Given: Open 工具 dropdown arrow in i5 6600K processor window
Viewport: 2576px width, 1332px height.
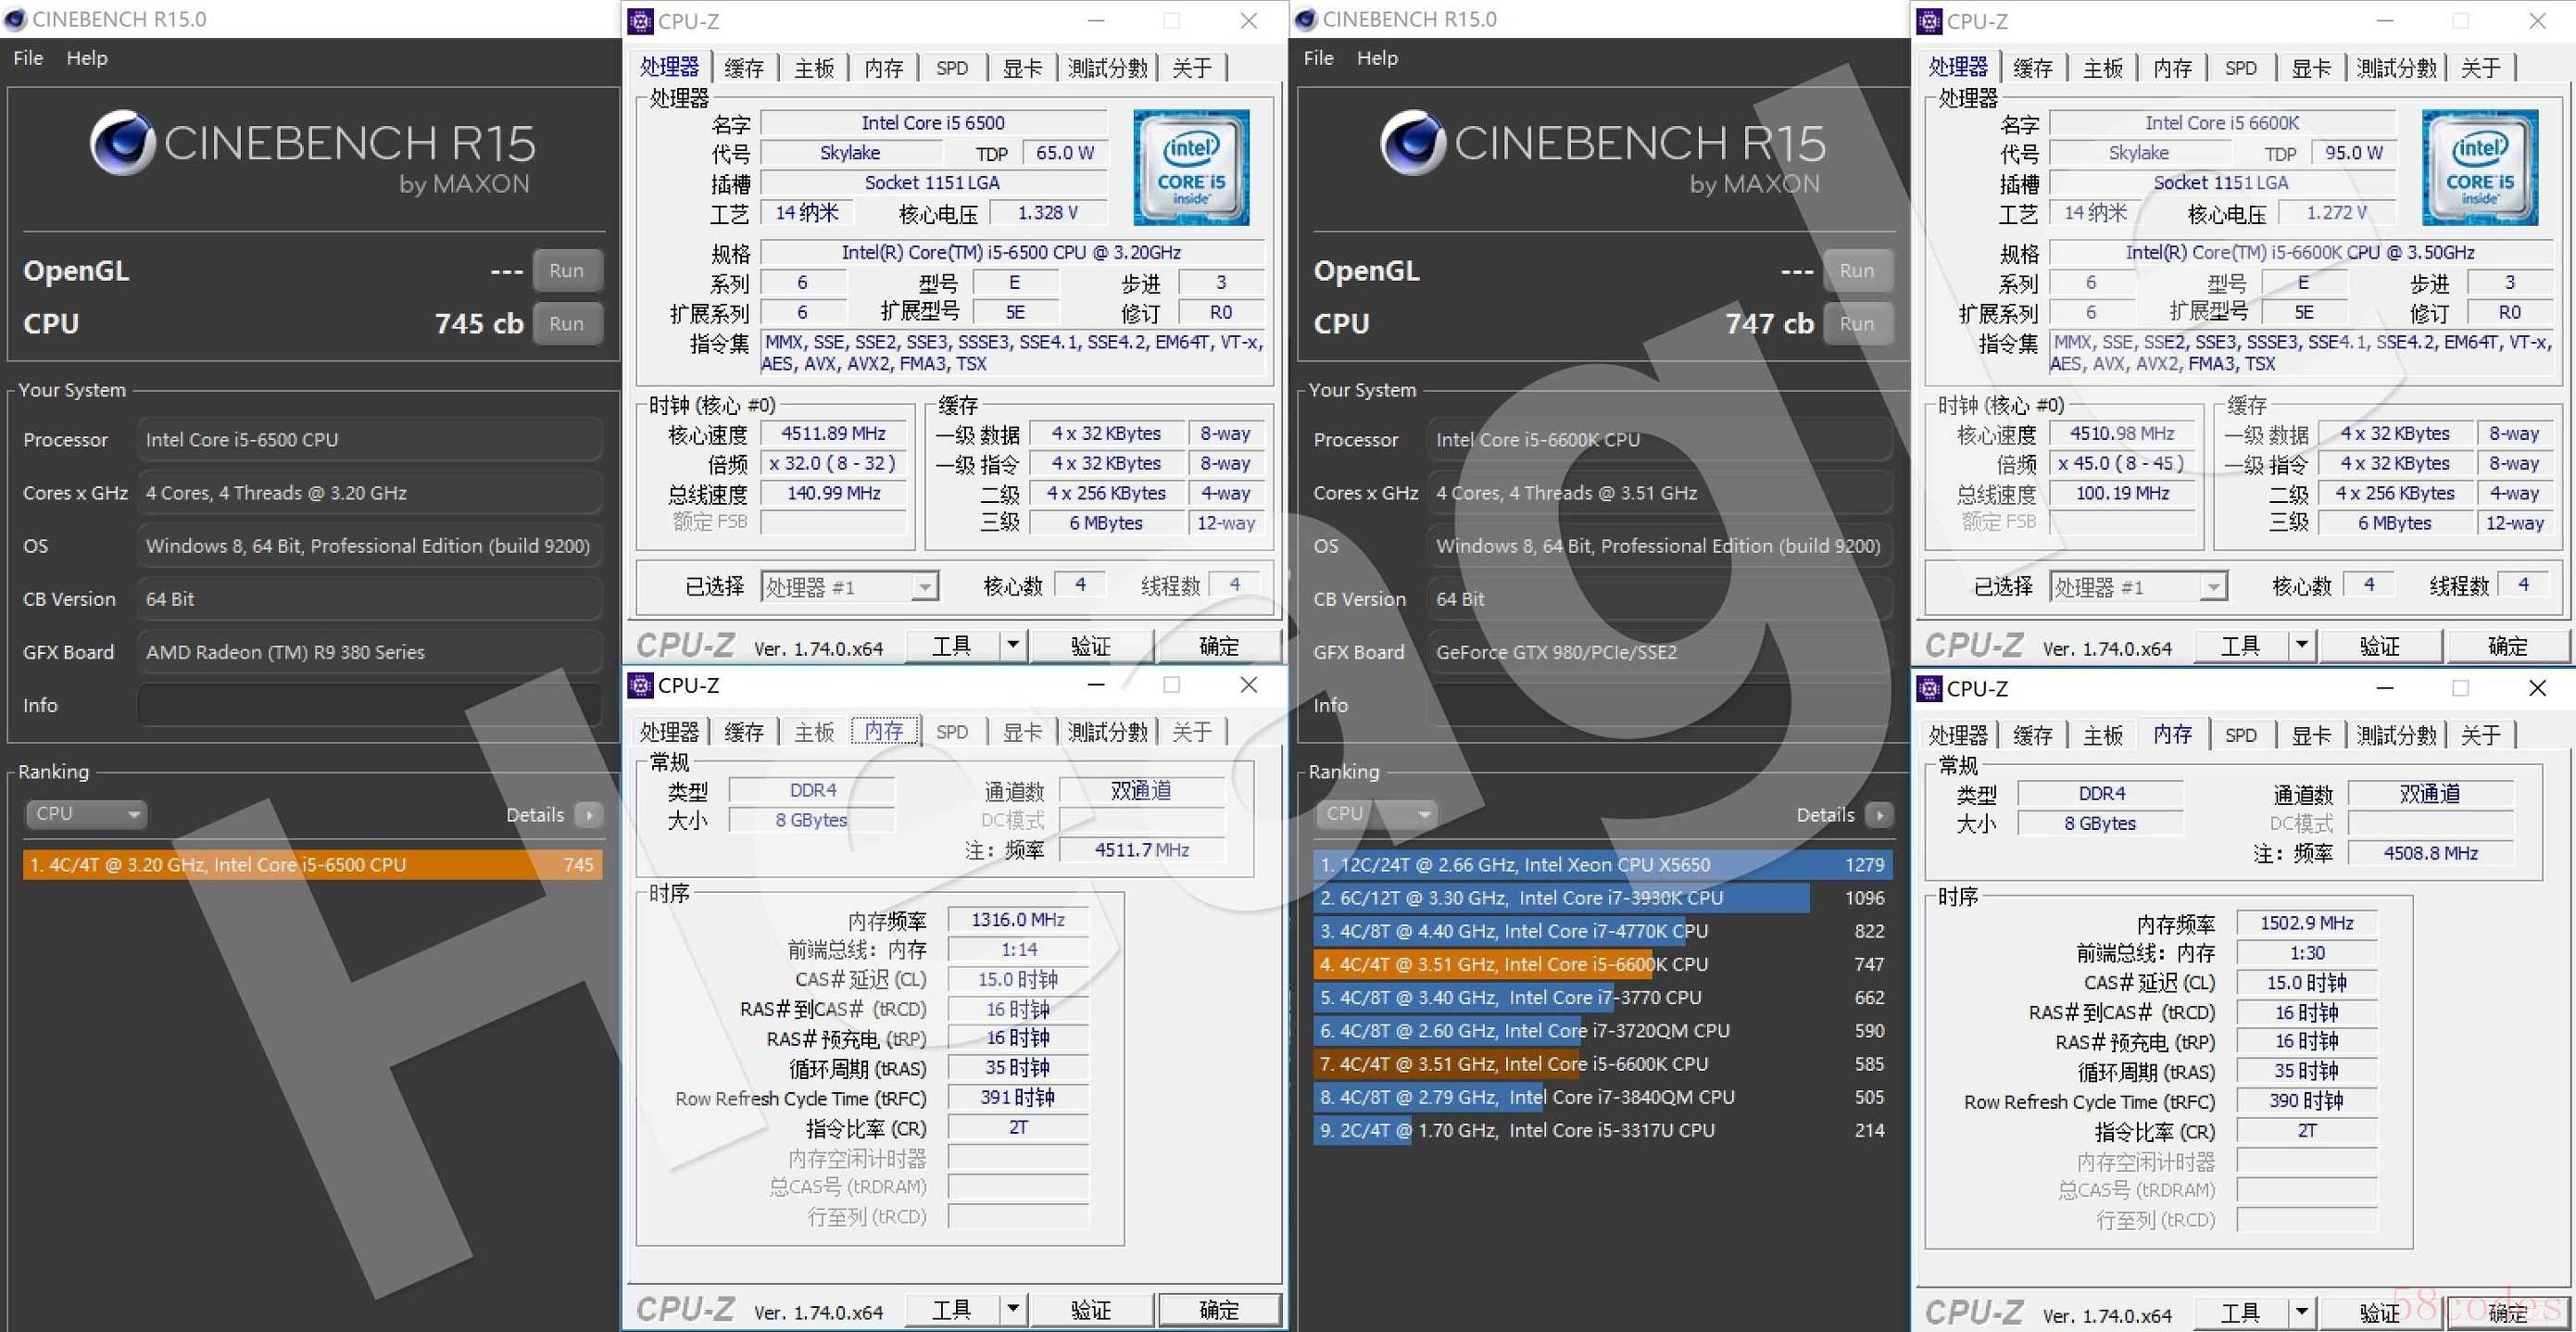Looking at the screenshot, I should click(x=2302, y=646).
